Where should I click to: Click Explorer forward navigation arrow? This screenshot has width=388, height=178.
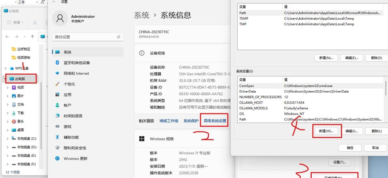click(x=17, y=37)
